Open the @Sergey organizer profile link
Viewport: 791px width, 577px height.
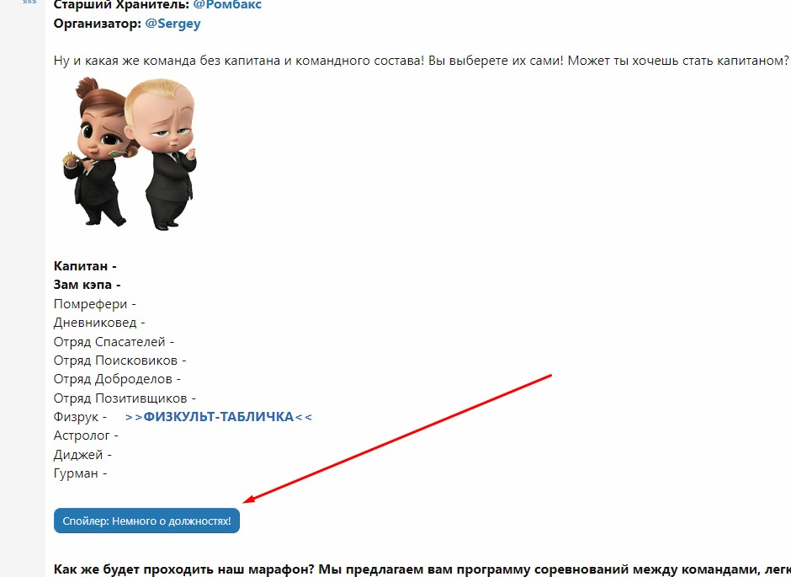[173, 24]
